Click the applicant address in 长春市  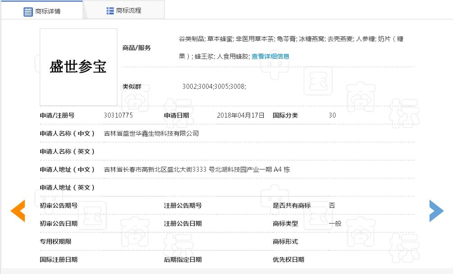click(197, 169)
